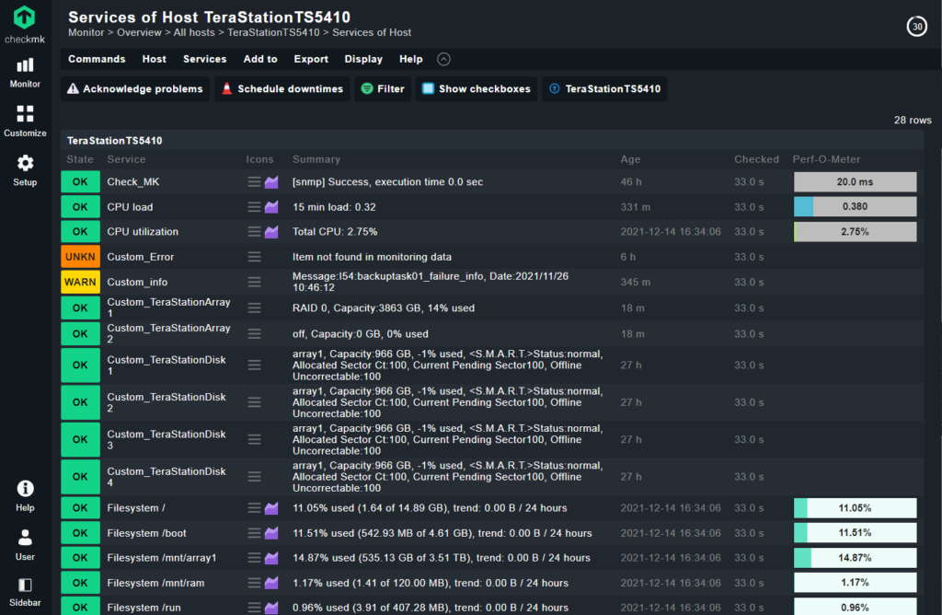This screenshot has width=942, height=615.
Task: Open the Services menu
Action: 205,59
